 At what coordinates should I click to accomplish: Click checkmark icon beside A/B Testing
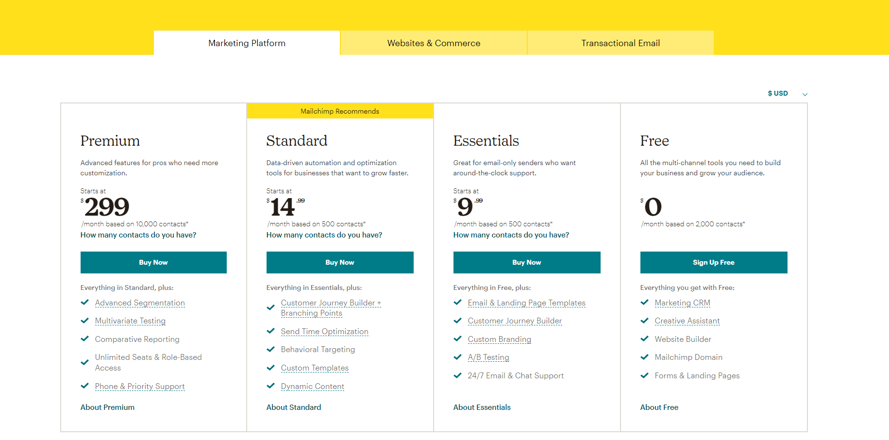point(457,357)
